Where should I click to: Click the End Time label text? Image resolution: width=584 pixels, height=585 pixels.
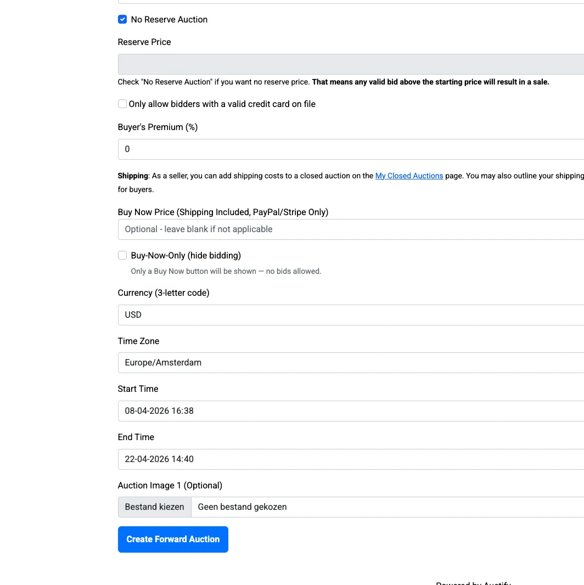coord(136,437)
